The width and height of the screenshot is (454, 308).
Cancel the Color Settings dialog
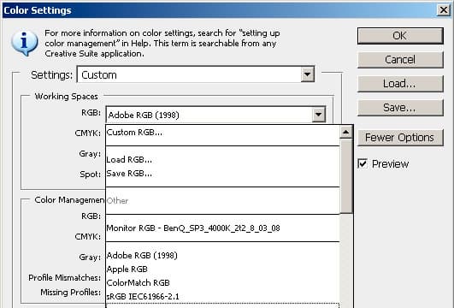pyautogui.click(x=400, y=60)
